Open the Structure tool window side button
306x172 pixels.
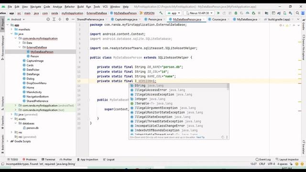tap(2, 103)
